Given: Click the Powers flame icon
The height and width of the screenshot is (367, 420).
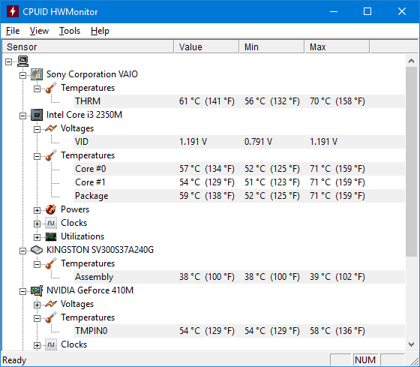Looking at the screenshot, I should coord(51,209).
